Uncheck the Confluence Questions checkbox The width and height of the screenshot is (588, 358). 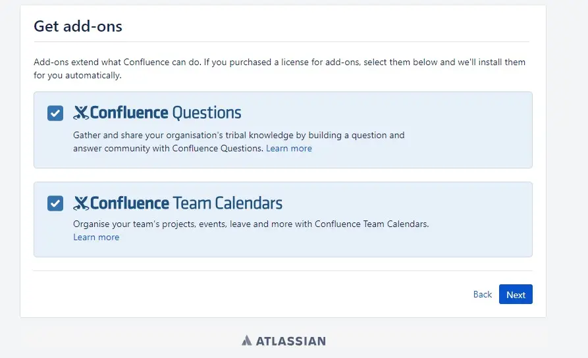55,113
